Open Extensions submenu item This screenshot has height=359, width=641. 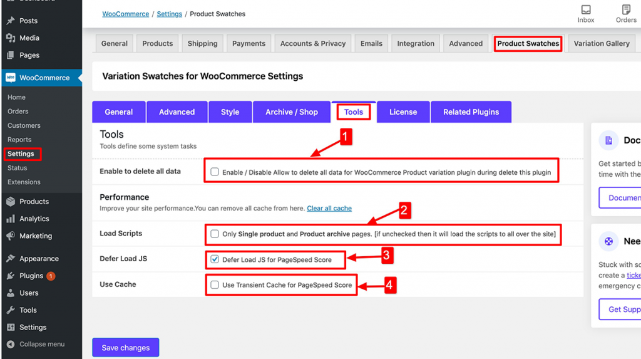point(24,182)
